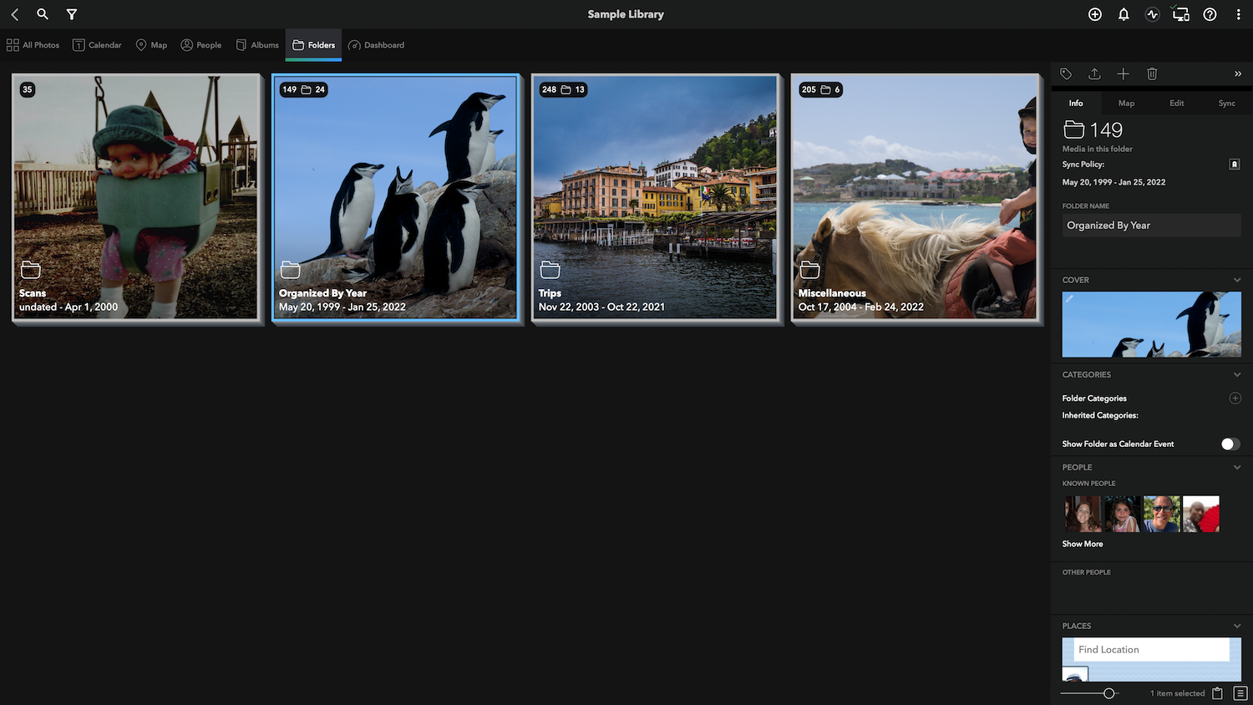Toggle Show Folder as Calendar Event
Image resolution: width=1253 pixels, height=705 pixels.
tap(1230, 444)
